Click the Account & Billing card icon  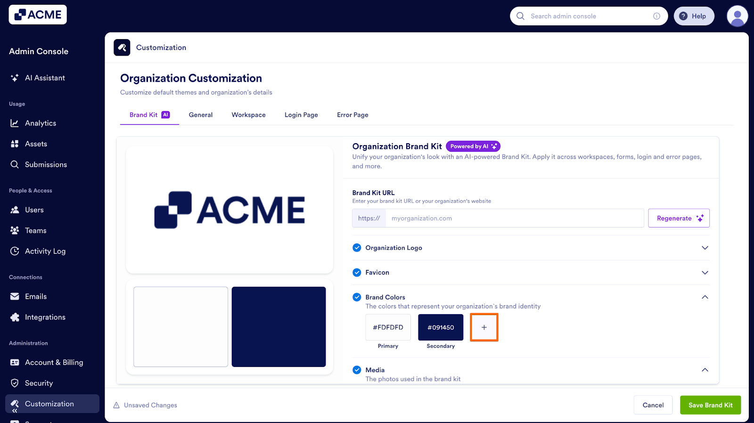tap(15, 362)
